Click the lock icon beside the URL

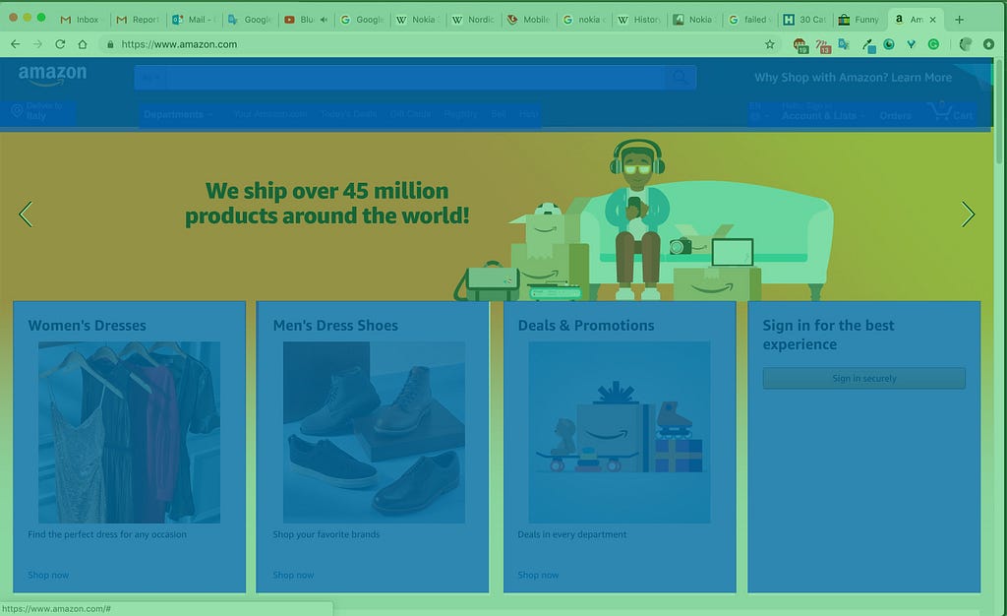point(110,44)
